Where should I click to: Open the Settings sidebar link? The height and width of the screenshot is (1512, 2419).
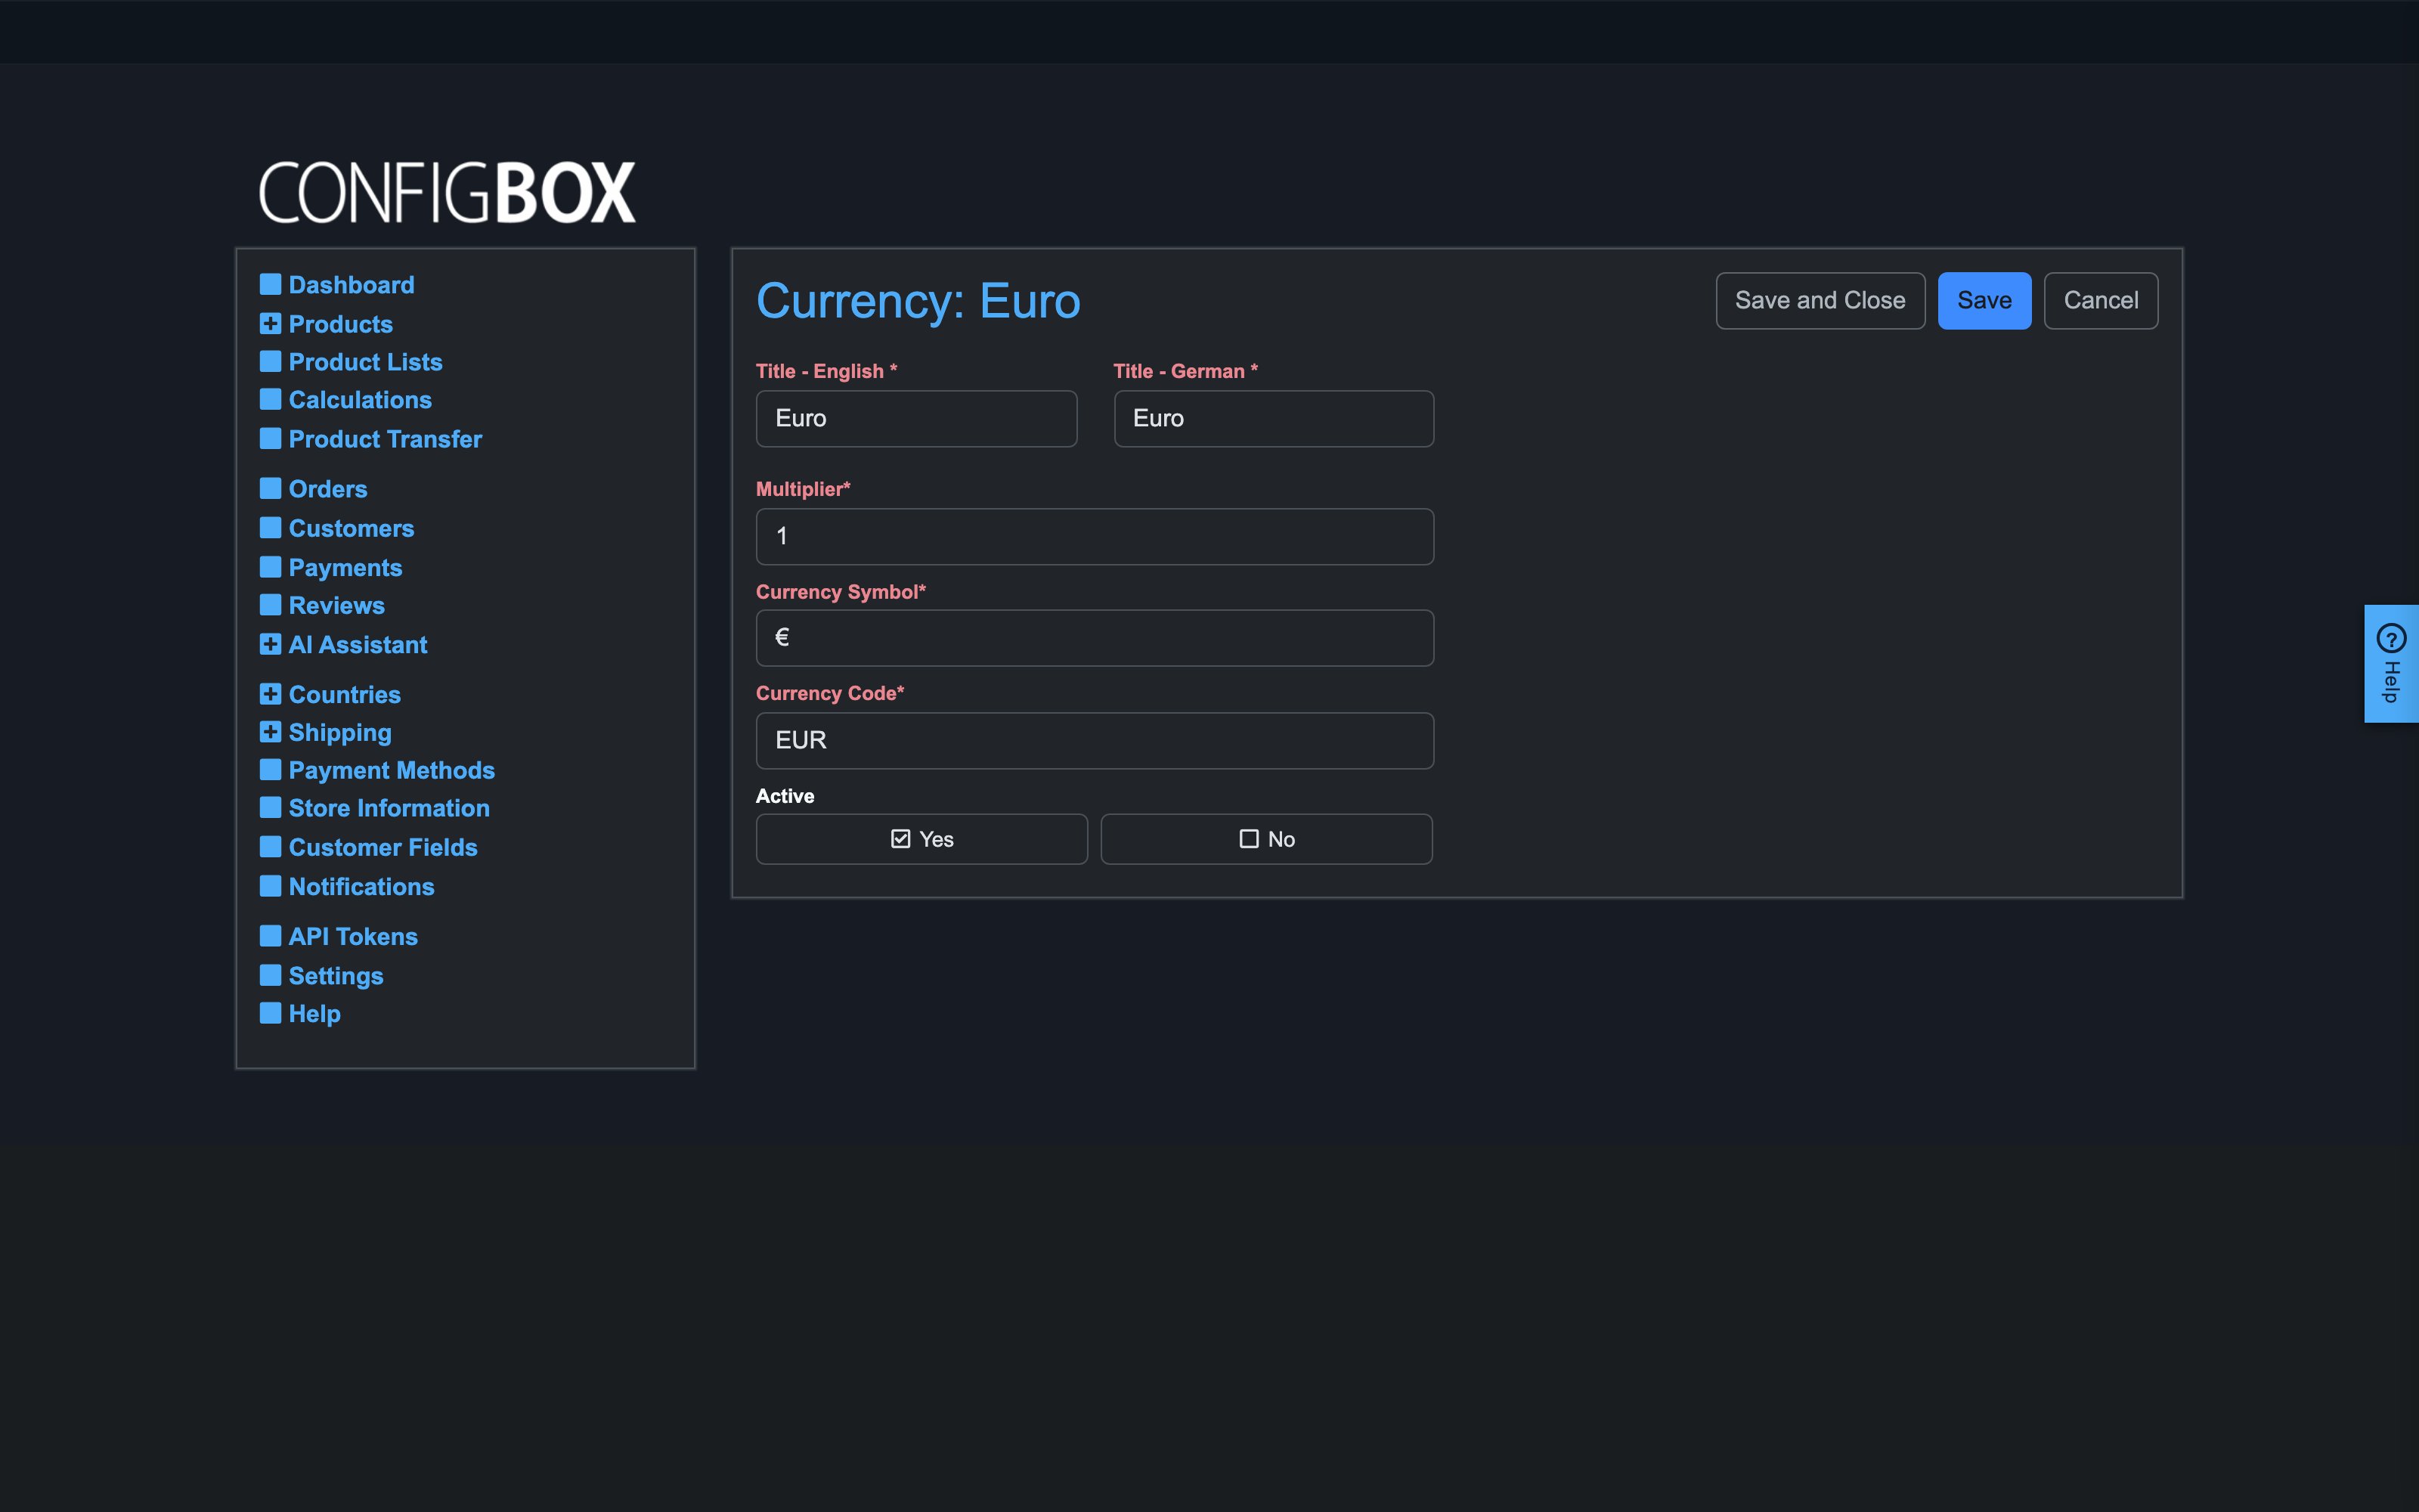click(336, 976)
